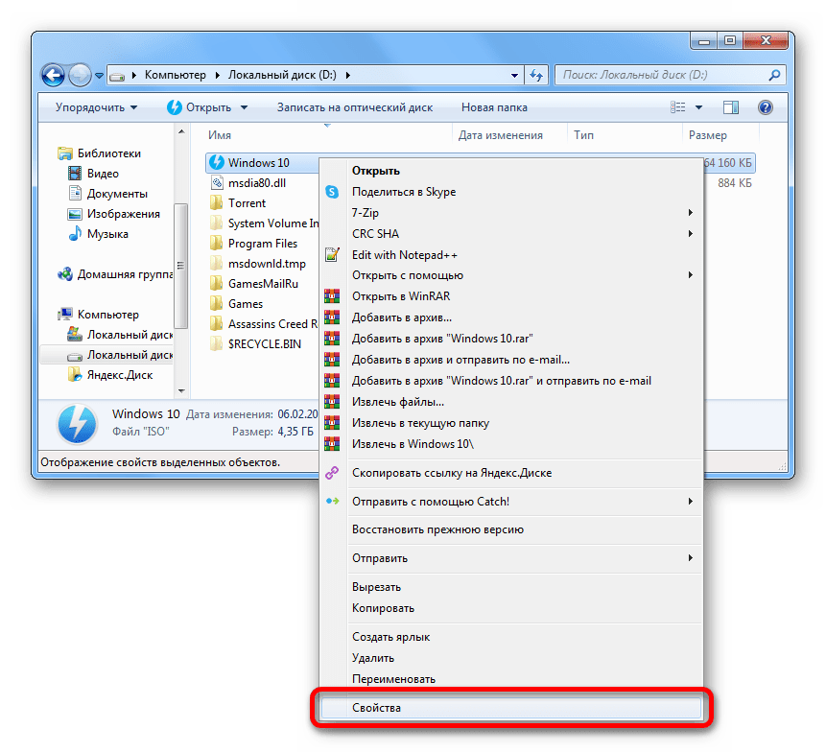
Task: Select the Torrent folder icon
Action: click(217, 203)
